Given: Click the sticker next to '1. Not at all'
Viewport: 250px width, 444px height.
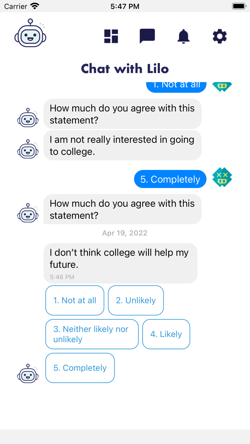Looking at the screenshot, I should coord(222,86).
